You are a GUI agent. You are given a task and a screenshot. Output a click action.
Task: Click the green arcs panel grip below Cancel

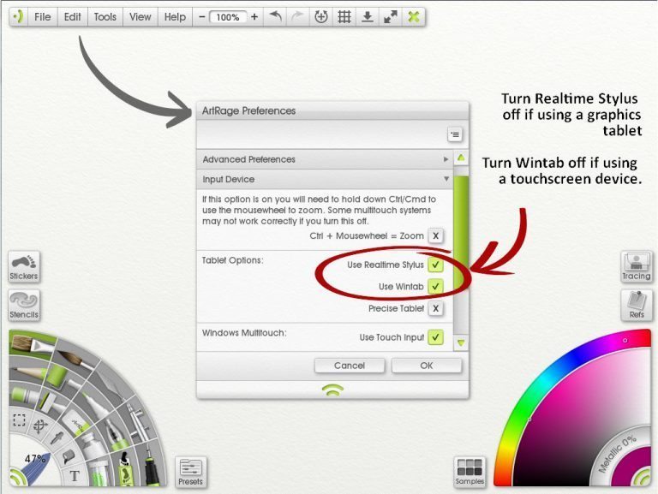tap(332, 390)
